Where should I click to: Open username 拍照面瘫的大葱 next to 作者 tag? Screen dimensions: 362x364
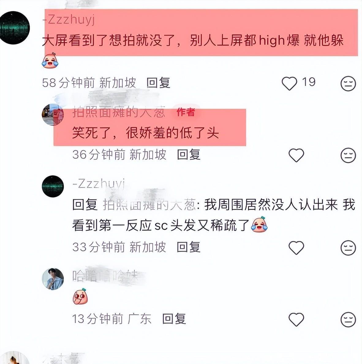coord(119,112)
